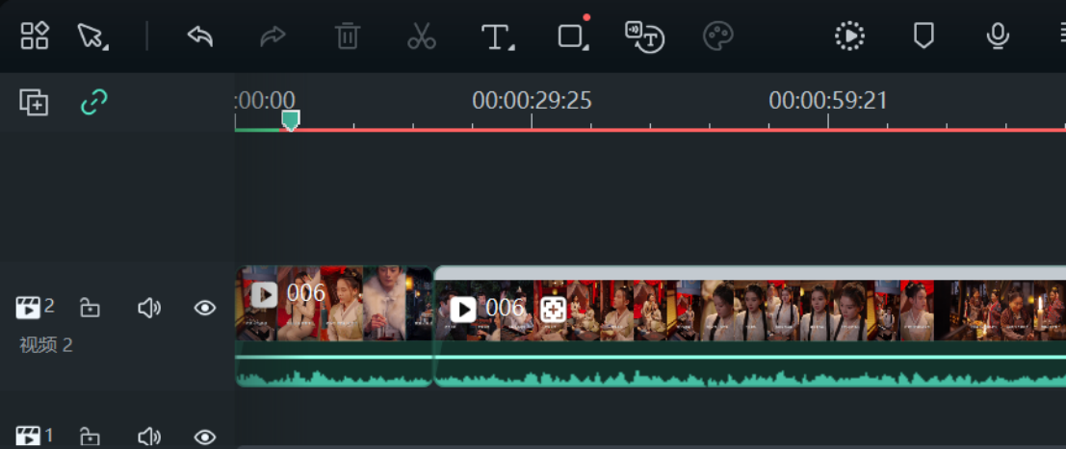The width and height of the screenshot is (1066, 449).
Task: Split clip with the scissors tool
Action: click(x=422, y=36)
